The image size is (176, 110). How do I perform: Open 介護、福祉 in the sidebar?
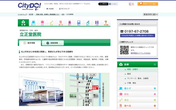(x=131, y=83)
